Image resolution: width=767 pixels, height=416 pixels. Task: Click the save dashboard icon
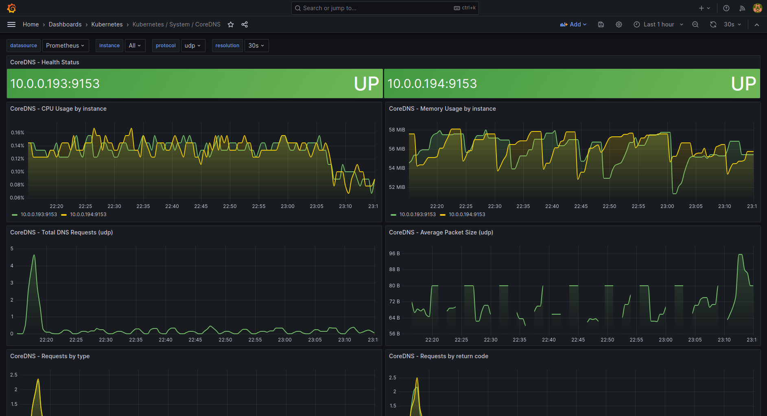[601, 24]
